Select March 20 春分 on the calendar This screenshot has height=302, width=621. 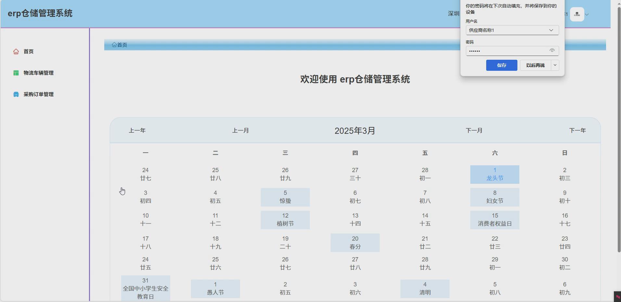[355, 243]
